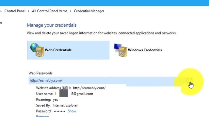This screenshot has width=209, height=117.
Task: Click the 'Internet Explorer' Saved By value
Action: pos(65,105)
